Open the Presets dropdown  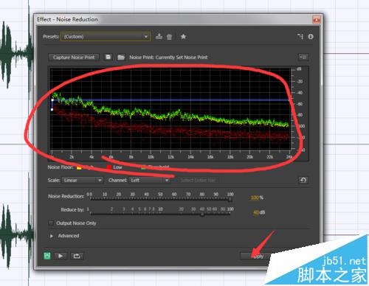[x=106, y=37]
